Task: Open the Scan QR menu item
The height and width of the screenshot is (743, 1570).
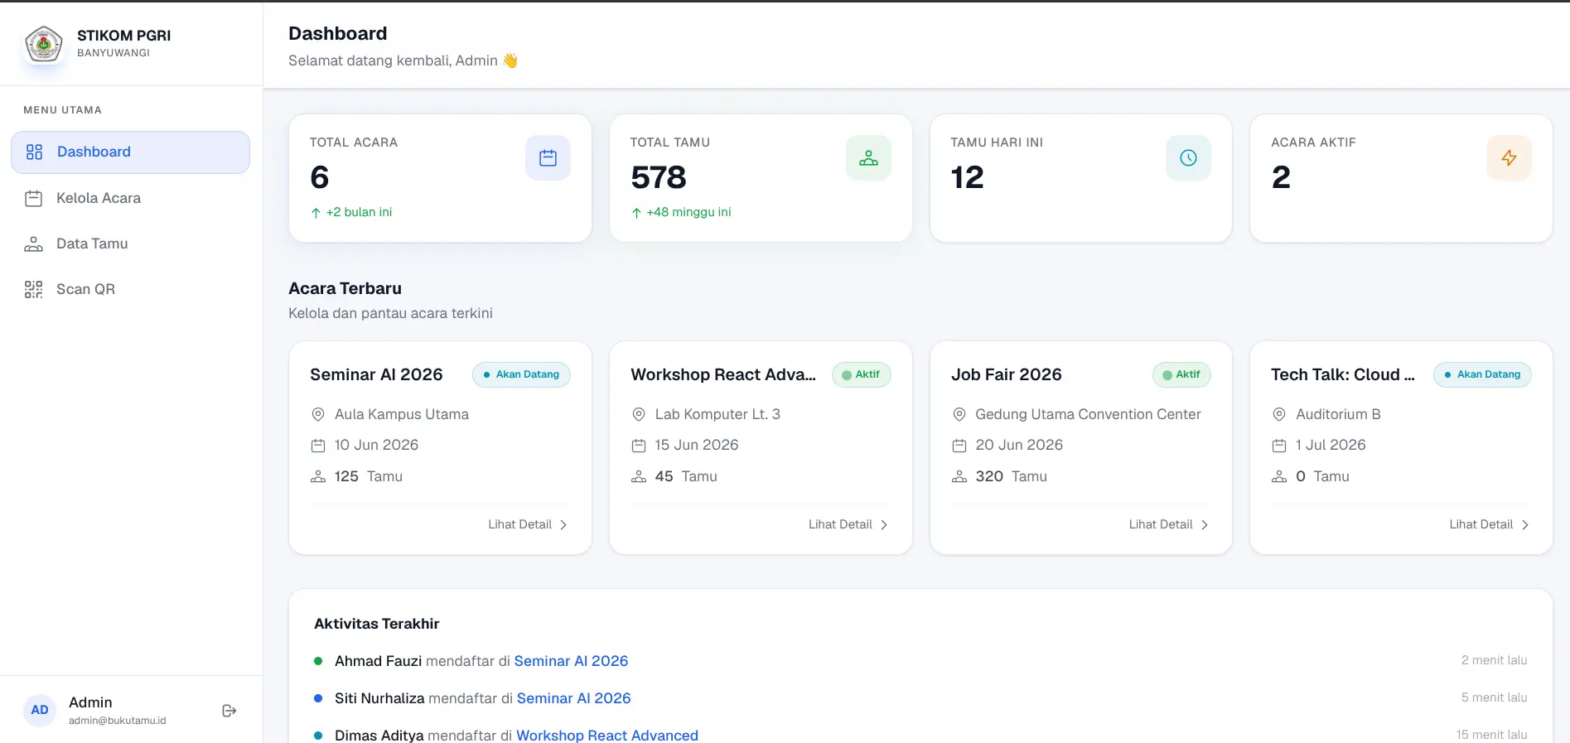Action: pos(130,289)
